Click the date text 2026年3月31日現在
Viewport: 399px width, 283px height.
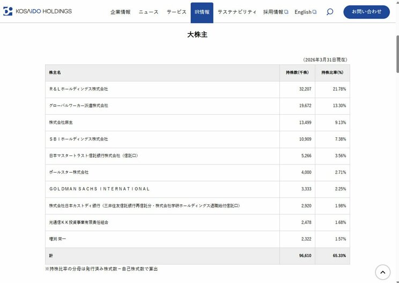[325, 59]
